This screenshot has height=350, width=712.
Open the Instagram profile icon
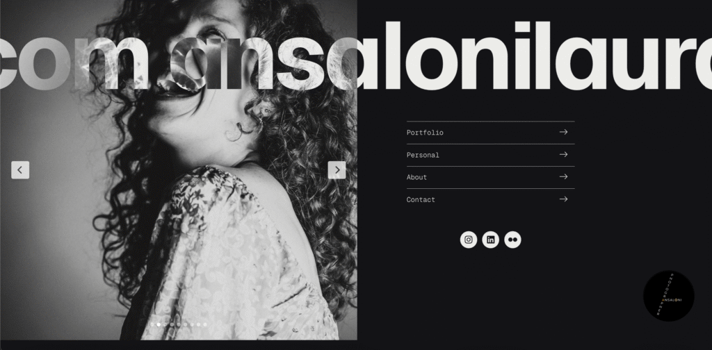469,240
